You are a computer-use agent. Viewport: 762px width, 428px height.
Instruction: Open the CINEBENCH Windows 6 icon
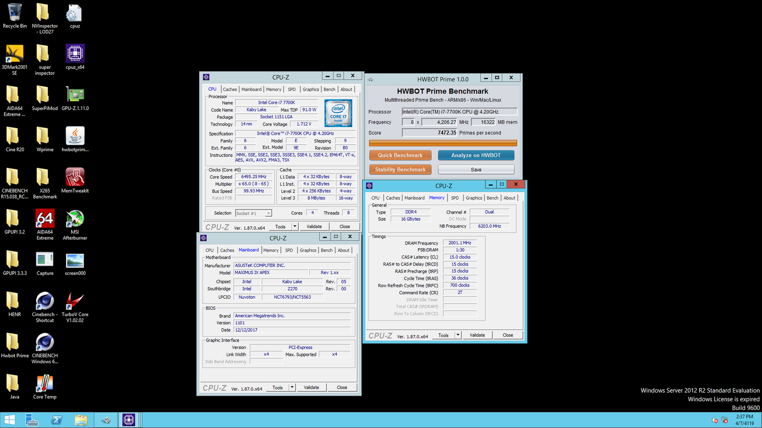(45, 349)
